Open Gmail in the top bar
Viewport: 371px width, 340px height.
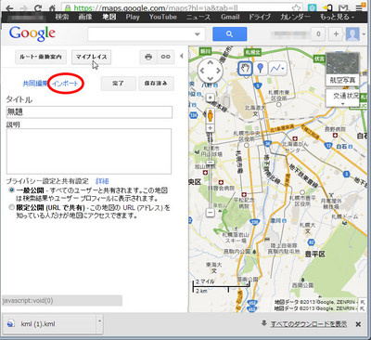[230, 17]
